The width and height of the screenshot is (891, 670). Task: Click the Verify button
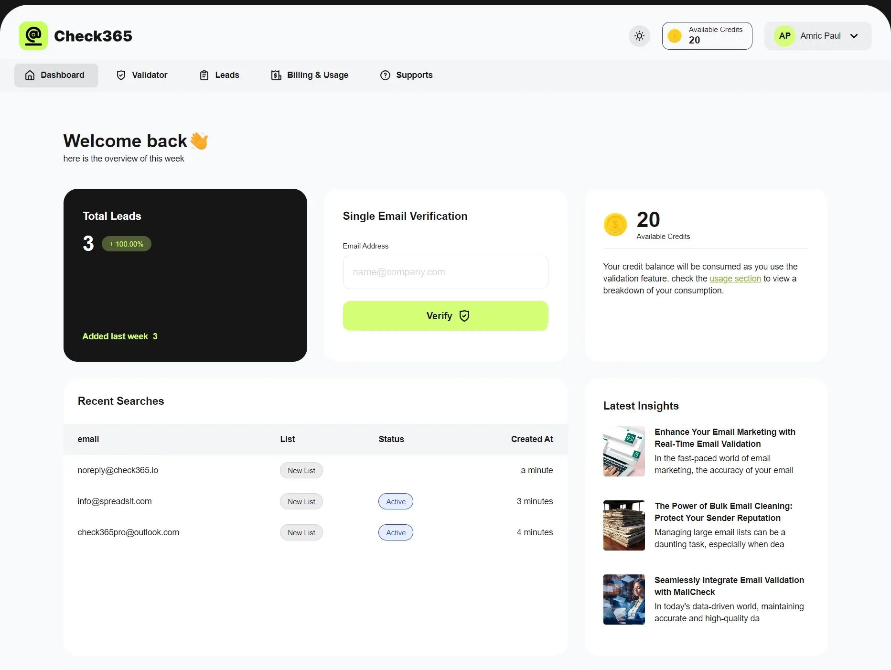(445, 316)
